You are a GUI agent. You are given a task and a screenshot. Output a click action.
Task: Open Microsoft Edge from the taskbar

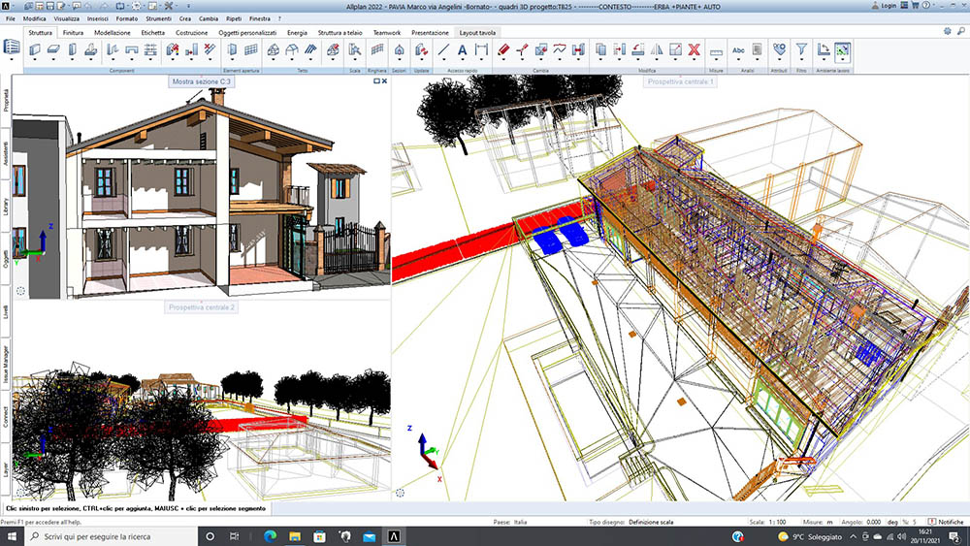[x=270, y=536]
